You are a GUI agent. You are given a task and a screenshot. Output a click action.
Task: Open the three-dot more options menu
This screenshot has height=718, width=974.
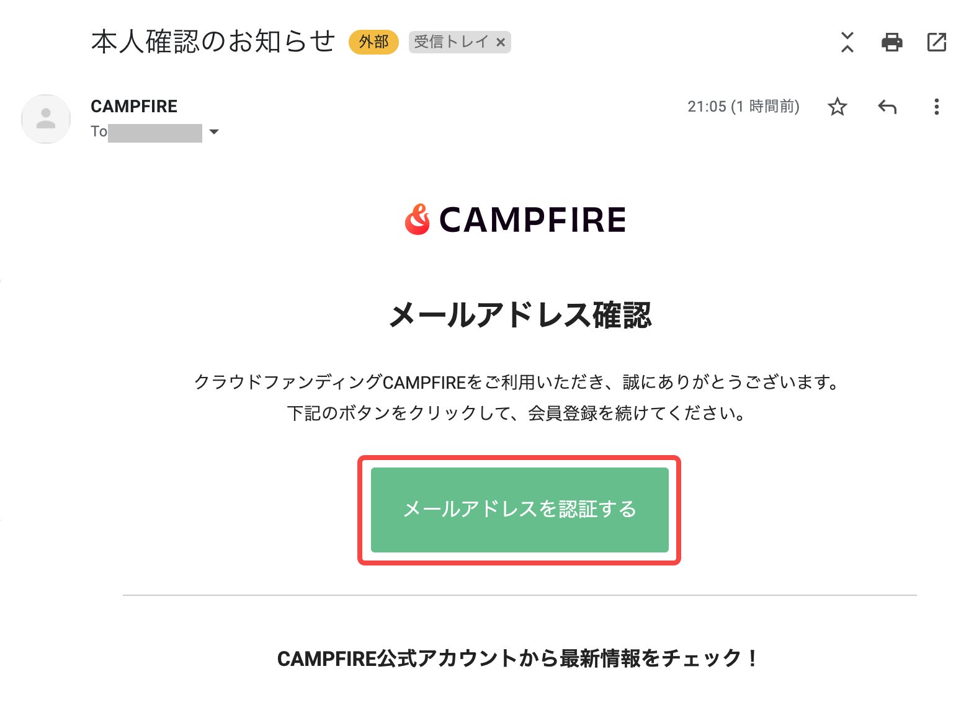pos(936,107)
